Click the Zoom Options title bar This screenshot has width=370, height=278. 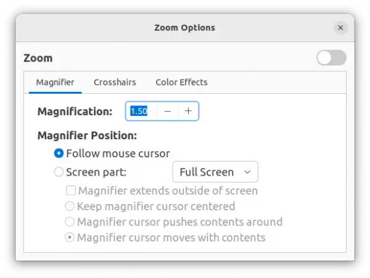coord(185,28)
